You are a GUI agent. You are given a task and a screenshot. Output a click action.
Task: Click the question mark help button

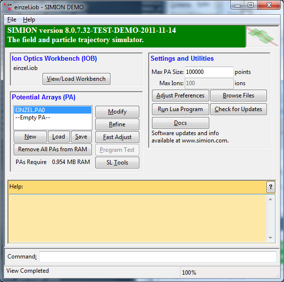click(x=271, y=187)
